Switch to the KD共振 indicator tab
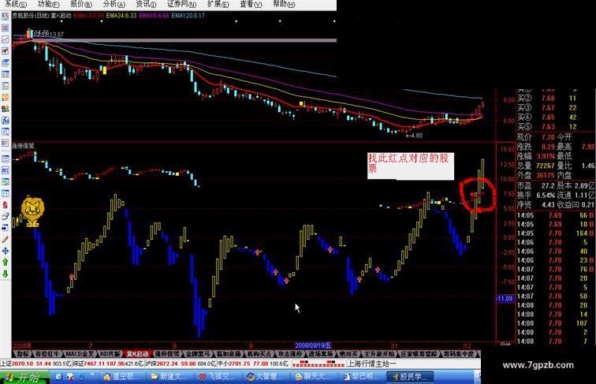596x384 pixels. point(110,354)
